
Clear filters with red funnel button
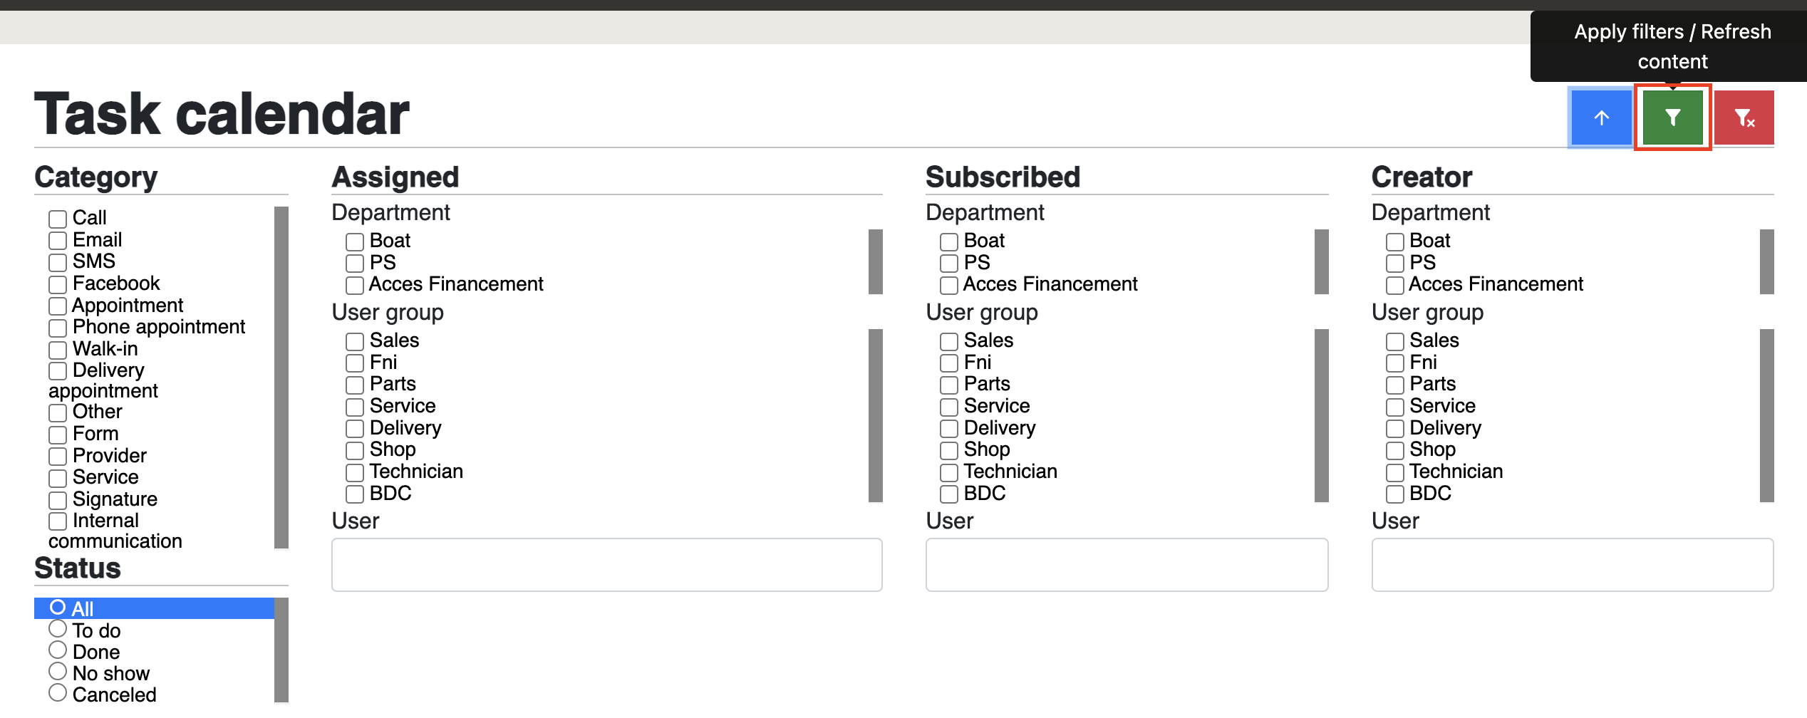point(1744,118)
